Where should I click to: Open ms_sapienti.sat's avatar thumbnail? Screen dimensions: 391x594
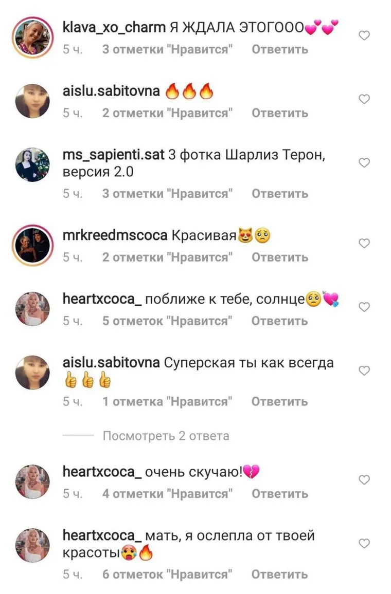coord(32,164)
